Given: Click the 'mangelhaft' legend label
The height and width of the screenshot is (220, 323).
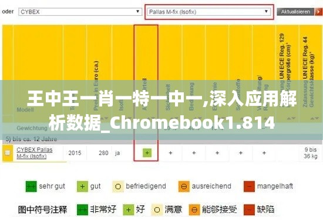Looking at the screenshot, I should 275,186.
